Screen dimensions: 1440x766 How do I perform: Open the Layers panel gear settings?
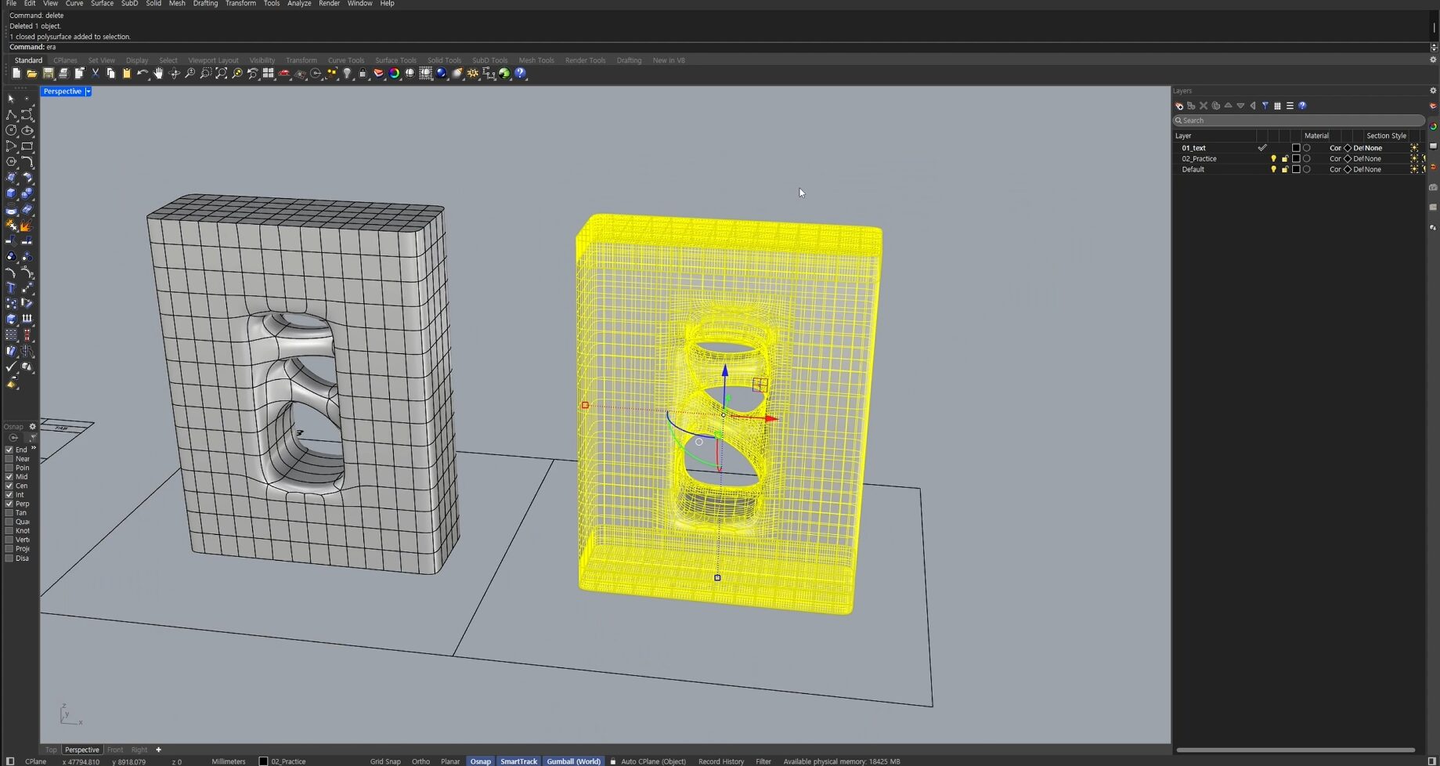coord(1433,91)
